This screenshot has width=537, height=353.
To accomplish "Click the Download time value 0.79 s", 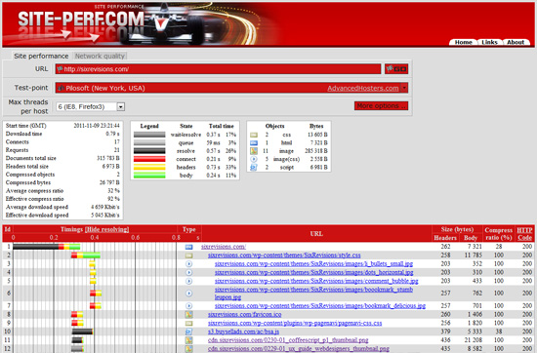I will [x=112, y=134].
